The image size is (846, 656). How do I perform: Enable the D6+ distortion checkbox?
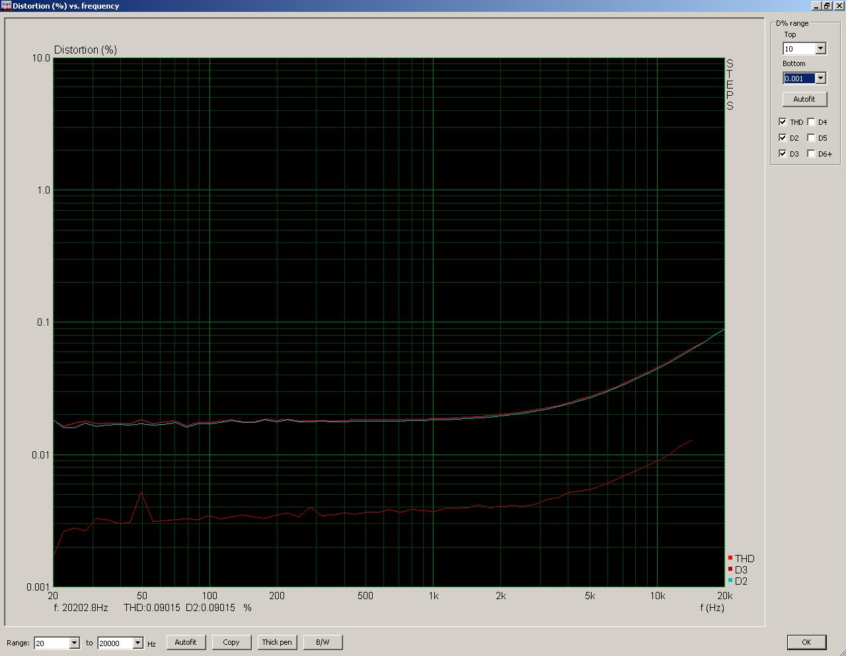coord(811,154)
